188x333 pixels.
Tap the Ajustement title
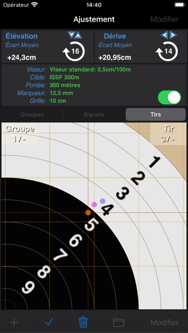[x=94, y=19]
